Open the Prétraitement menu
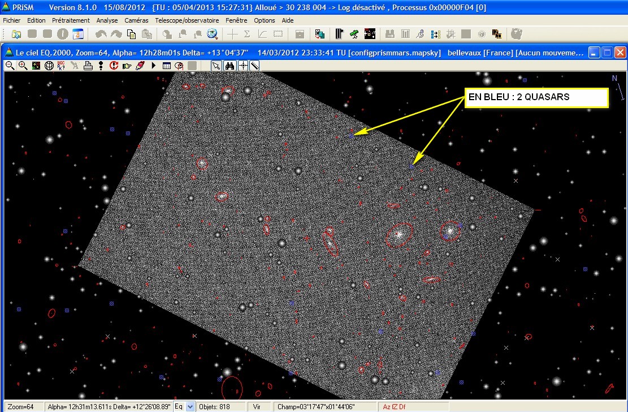The image size is (628, 412). click(x=71, y=20)
